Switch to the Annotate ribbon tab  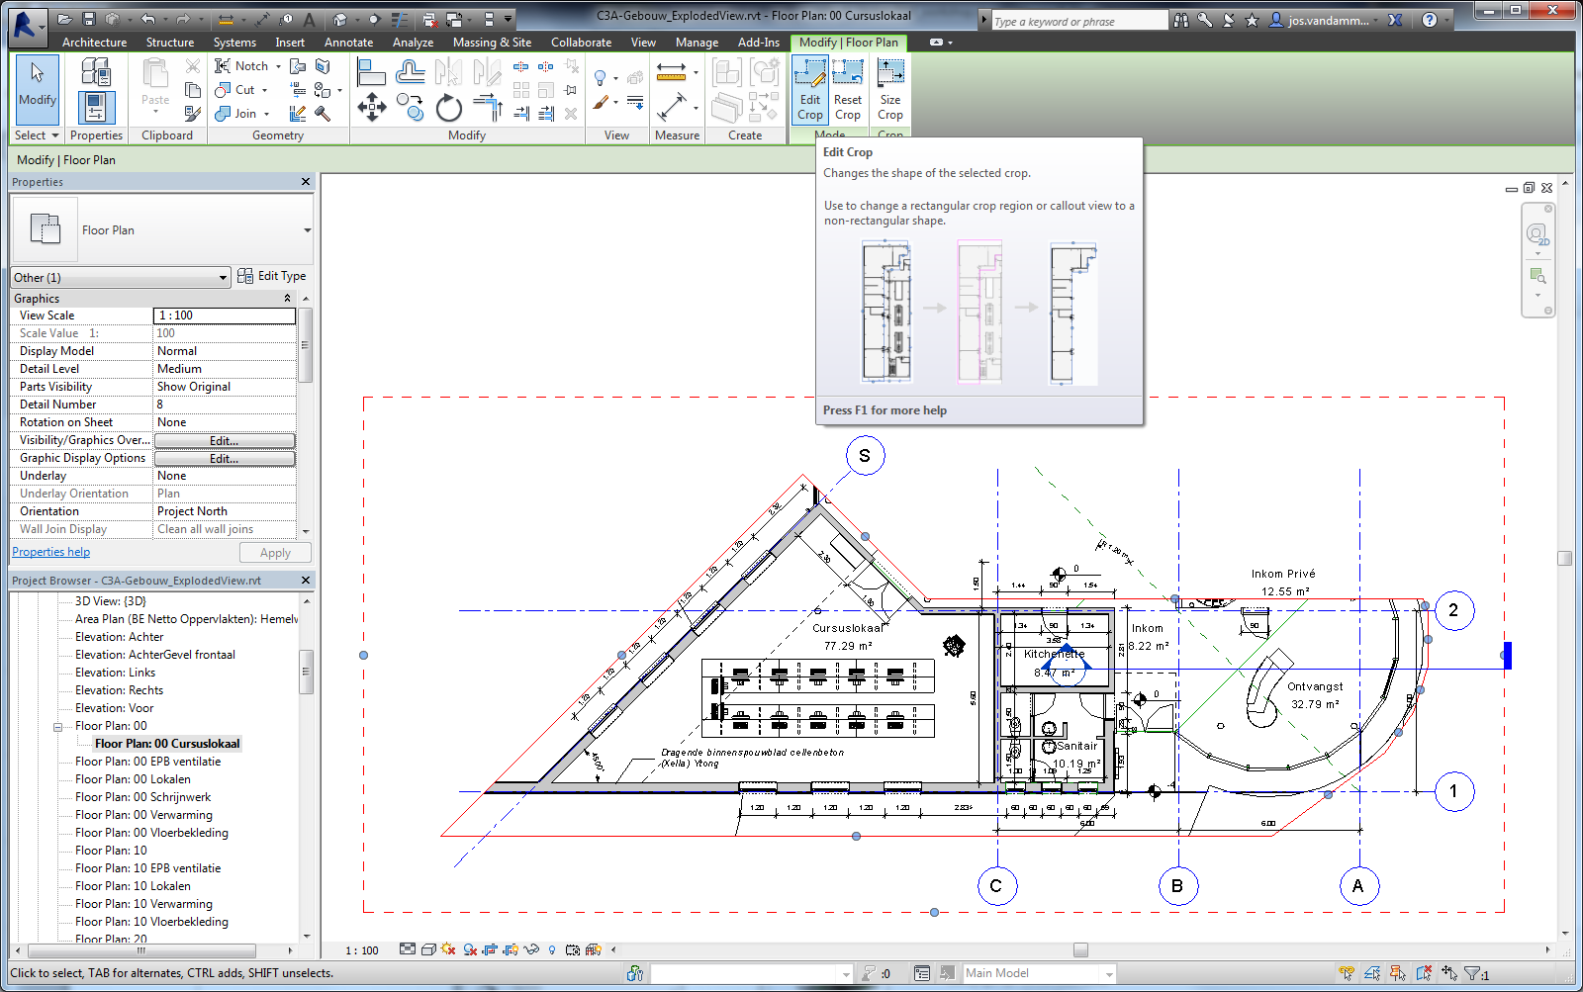tap(348, 43)
